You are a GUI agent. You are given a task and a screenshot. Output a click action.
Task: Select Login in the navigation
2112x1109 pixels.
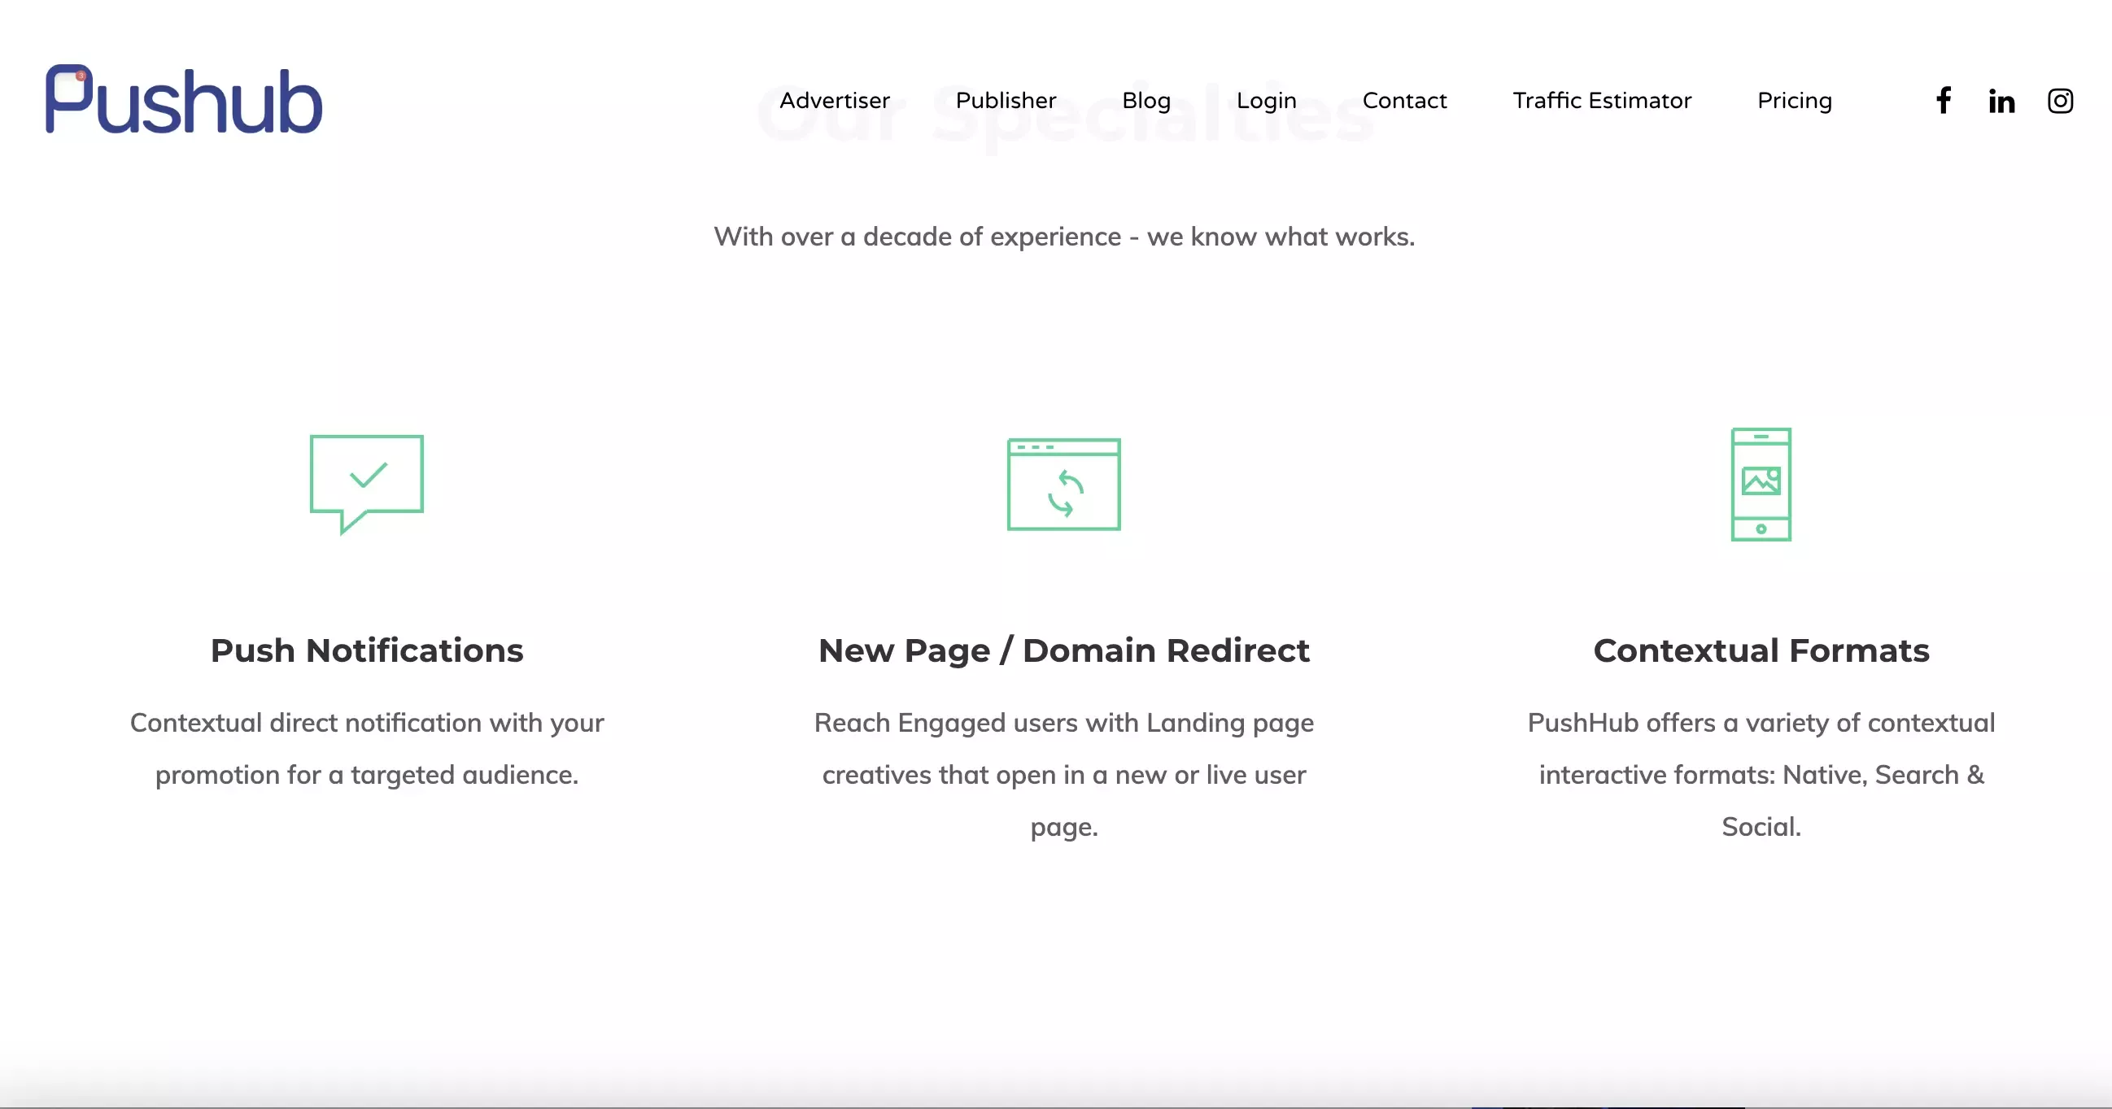coord(1266,100)
